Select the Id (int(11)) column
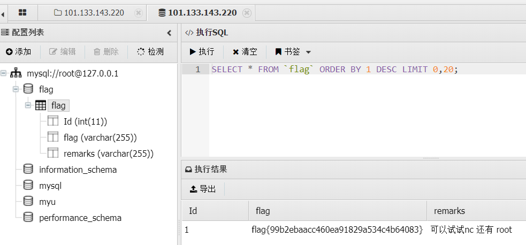The height and width of the screenshot is (245, 526). (x=85, y=121)
